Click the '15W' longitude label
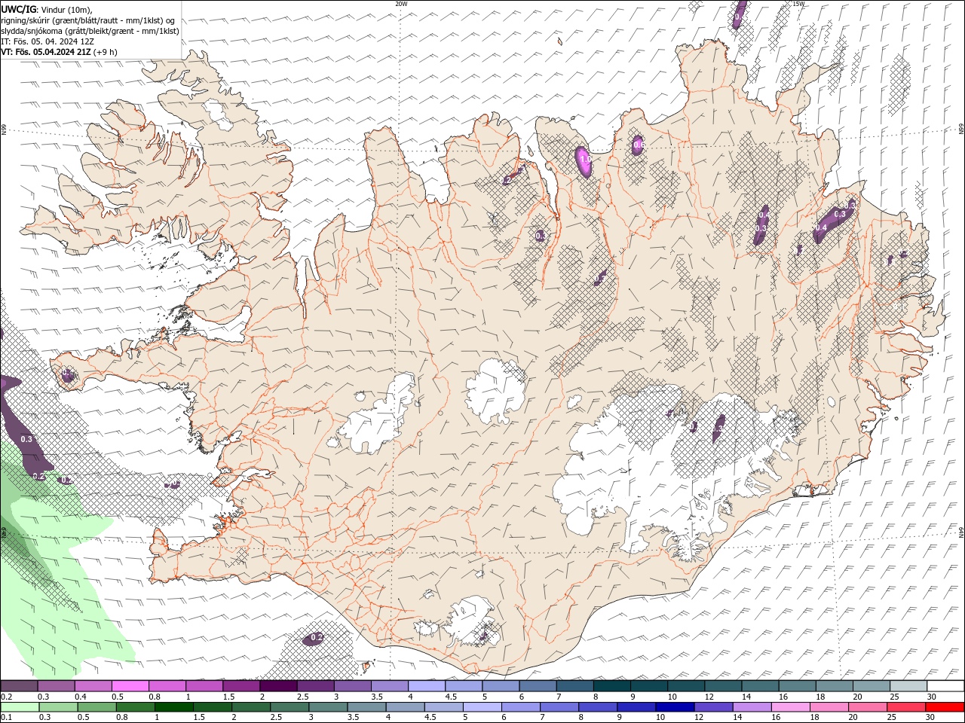Image resolution: width=965 pixels, height=723 pixels. point(798,4)
